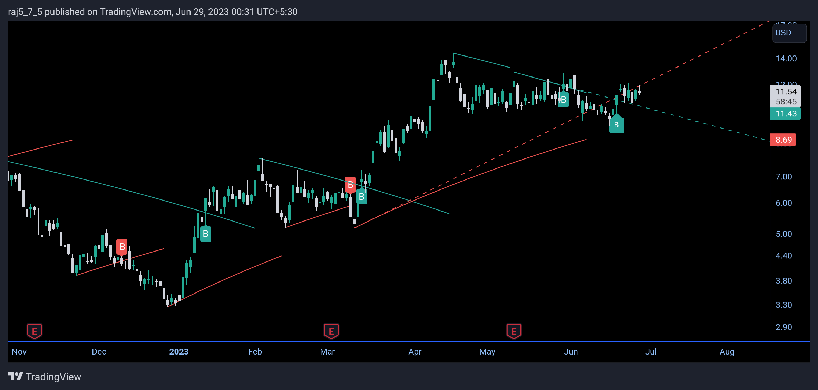Click the 6.00 price axis label

click(x=784, y=203)
